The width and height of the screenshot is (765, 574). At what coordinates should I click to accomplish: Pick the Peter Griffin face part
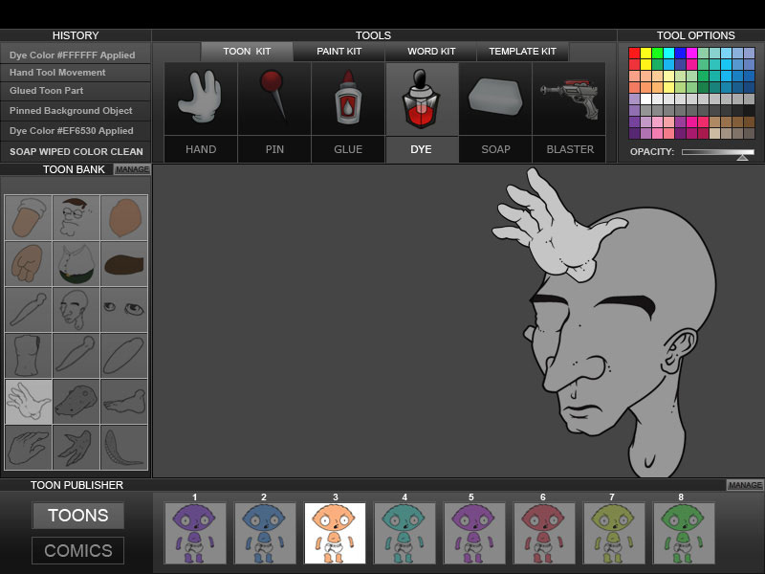pos(76,218)
